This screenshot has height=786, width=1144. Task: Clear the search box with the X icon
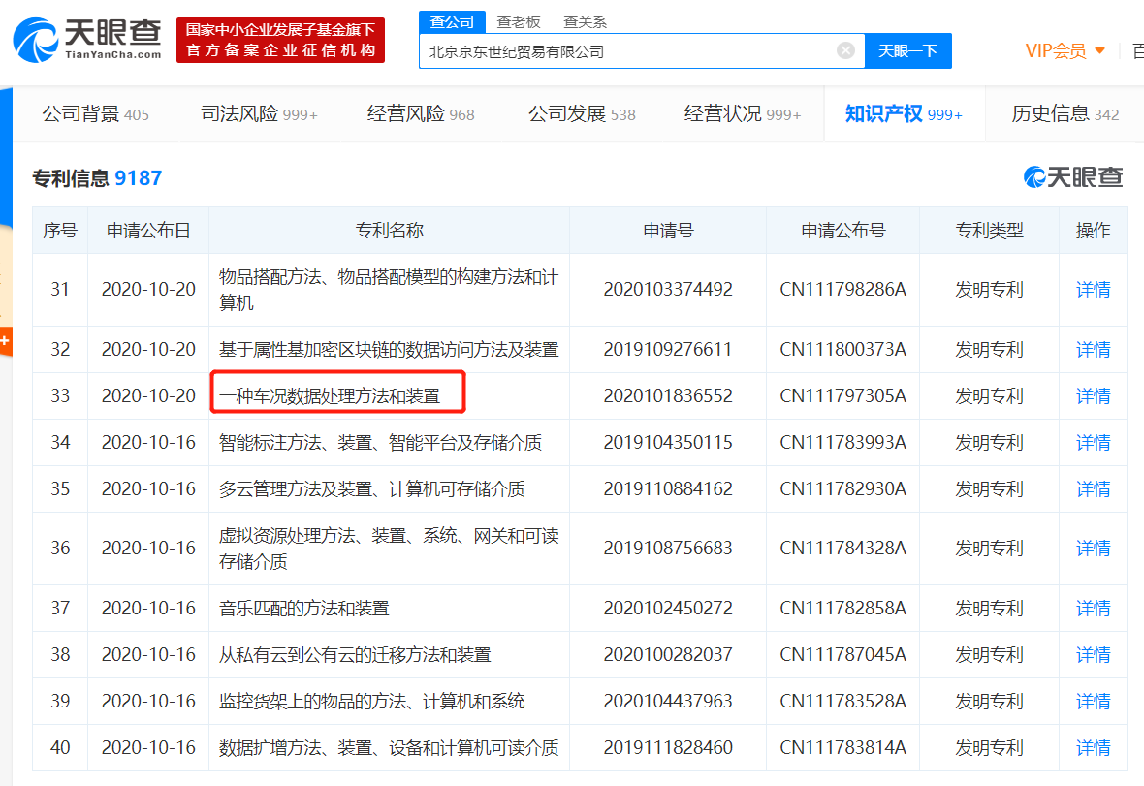pos(845,50)
